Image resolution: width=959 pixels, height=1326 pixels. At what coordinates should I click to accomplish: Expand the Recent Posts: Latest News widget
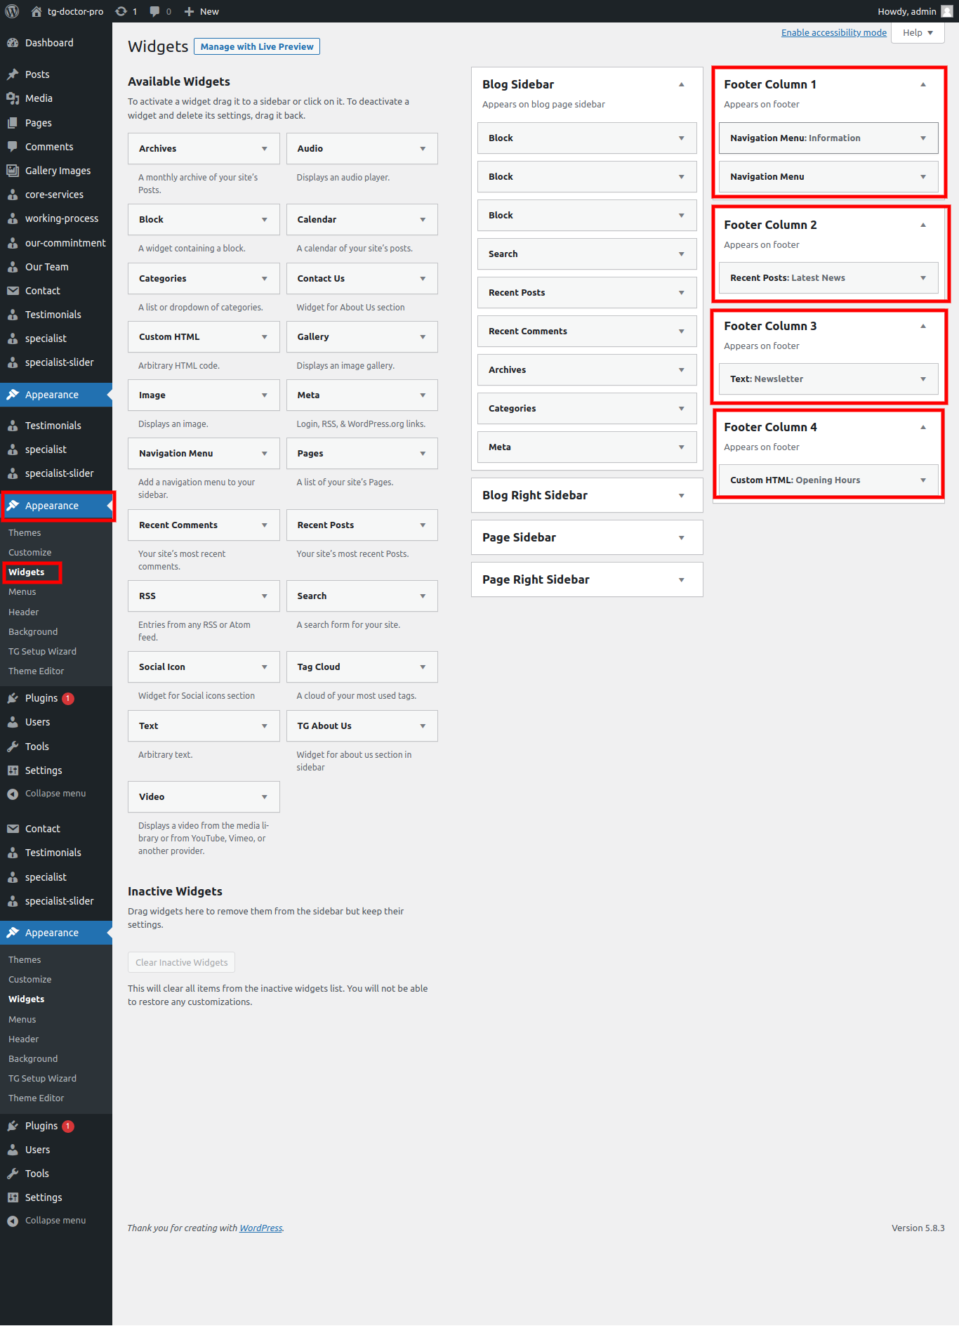pyautogui.click(x=922, y=278)
